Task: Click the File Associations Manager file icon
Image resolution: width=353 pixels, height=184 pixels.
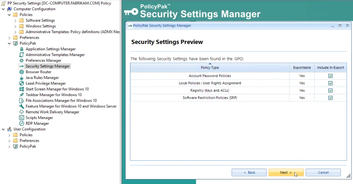Action: pyautogui.click(x=21, y=101)
